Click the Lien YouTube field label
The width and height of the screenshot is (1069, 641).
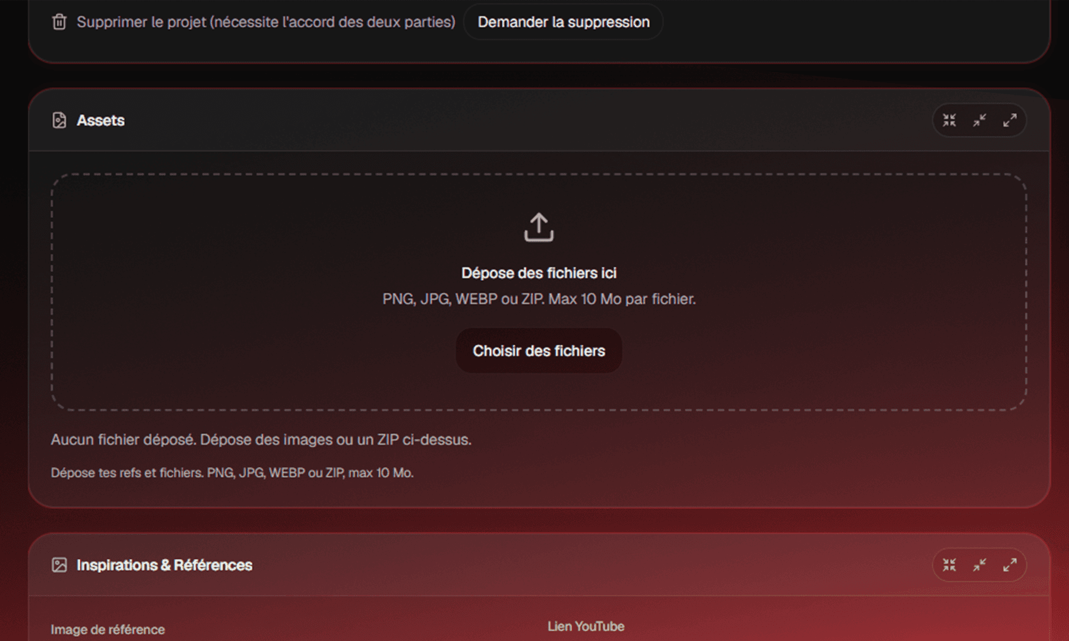pyautogui.click(x=586, y=626)
